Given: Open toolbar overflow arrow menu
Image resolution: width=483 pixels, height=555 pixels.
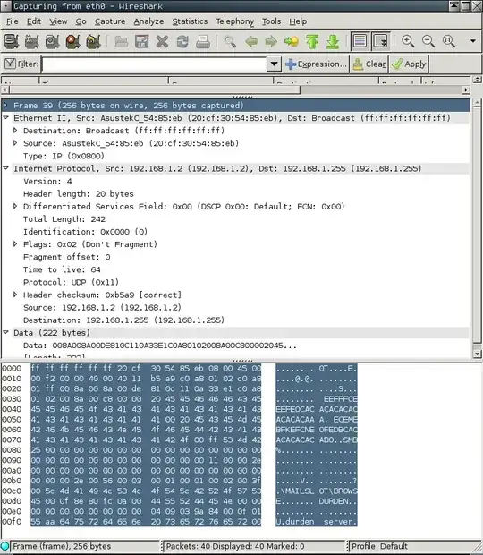Looking at the screenshot, I should click(x=473, y=41).
